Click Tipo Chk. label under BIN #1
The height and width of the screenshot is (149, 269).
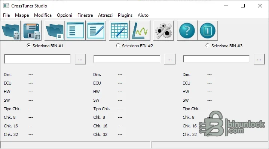click(x=12, y=109)
